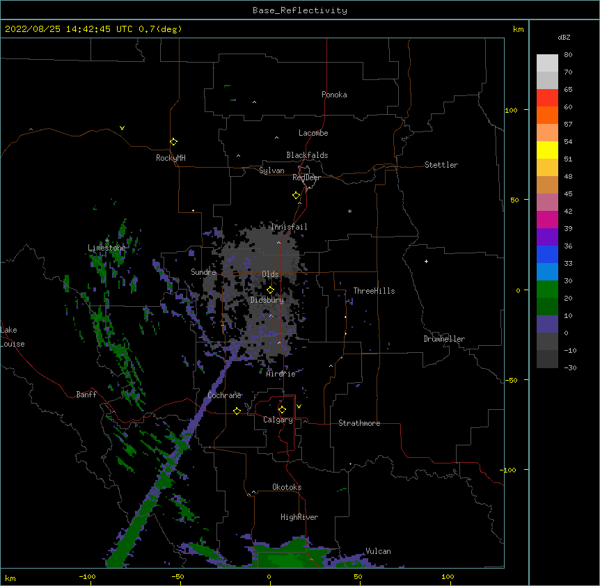Click the yellow V marker northwest of RockyMH
This screenshot has width=600, height=586.
(x=122, y=128)
